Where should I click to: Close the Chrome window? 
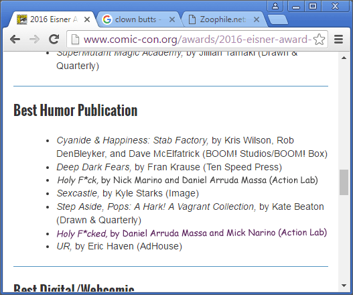[x=335, y=6]
